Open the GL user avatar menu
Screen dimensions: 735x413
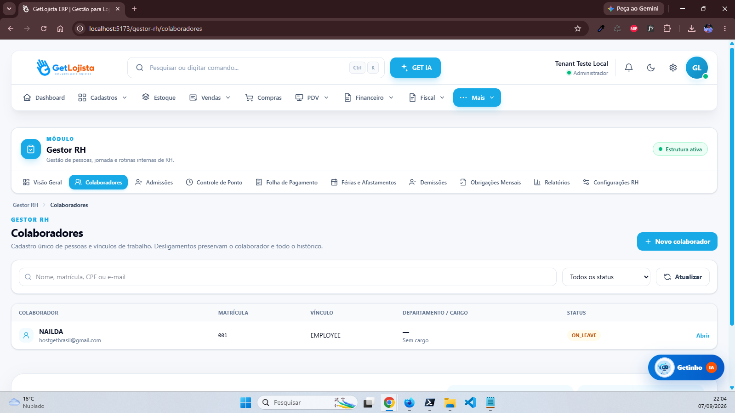tap(697, 68)
